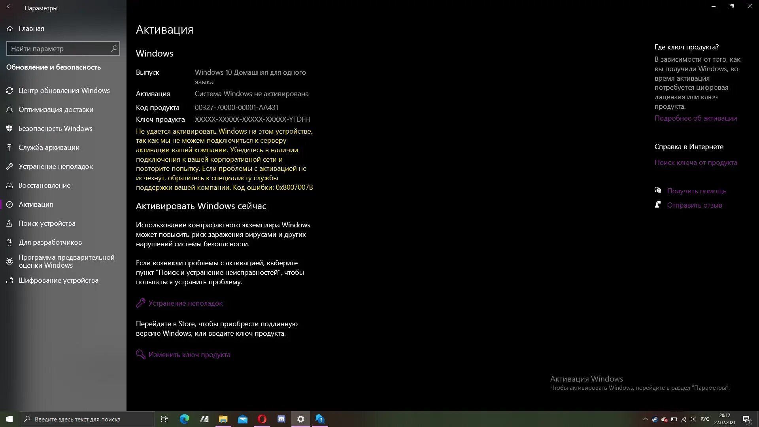The height and width of the screenshot is (427, 759).
Task: Click the Программа предварительной оценки Windows icon
Action: click(10, 261)
